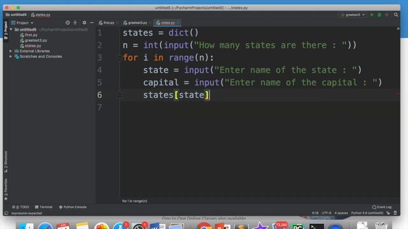
Task: Open the Python Console tool window
Action: click(x=73, y=207)
